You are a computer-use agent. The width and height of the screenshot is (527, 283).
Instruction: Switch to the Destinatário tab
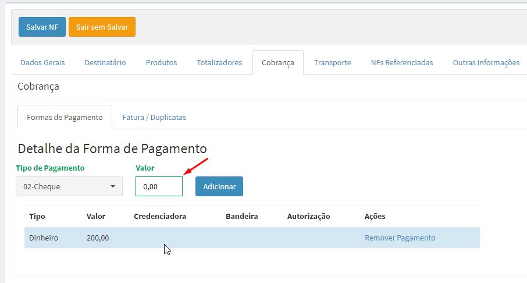pos(105,62)
